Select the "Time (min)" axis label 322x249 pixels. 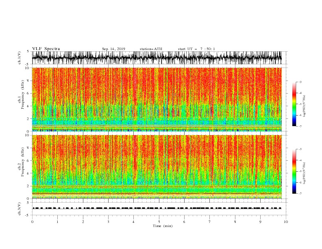click(x=163, y=226)
